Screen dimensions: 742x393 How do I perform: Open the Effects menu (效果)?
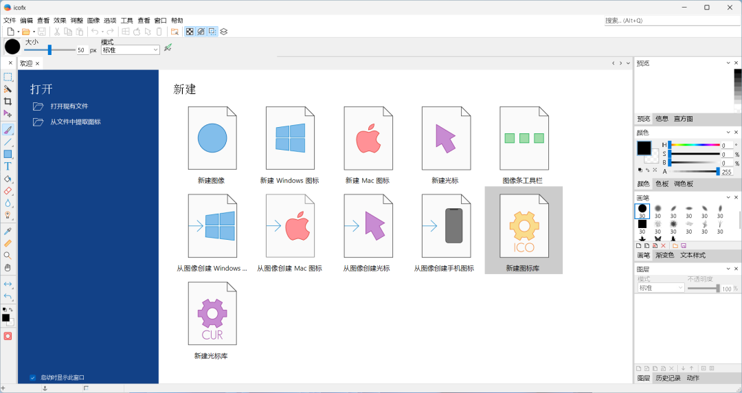[60, 21]
